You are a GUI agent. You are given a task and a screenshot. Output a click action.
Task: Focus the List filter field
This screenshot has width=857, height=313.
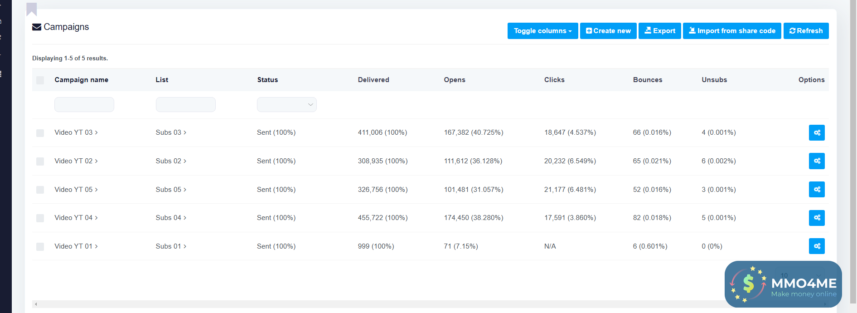pyautogui.click(x=186, y=104)
